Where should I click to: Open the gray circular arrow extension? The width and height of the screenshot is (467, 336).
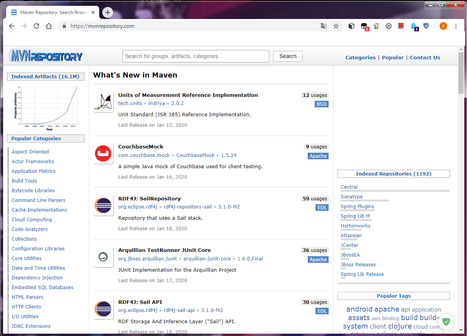click(389, 26)
